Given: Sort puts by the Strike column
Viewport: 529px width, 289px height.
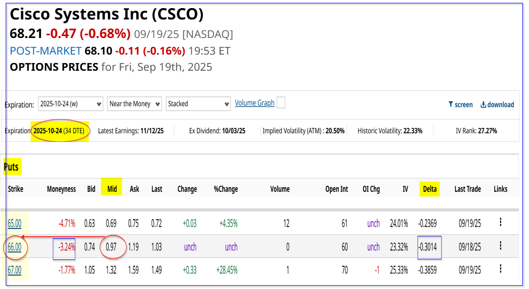Looking at the screenshot, I should click(16, 189).
